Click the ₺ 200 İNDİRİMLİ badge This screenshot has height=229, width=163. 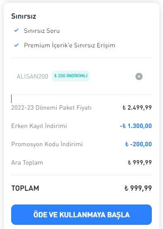click(71, 76)
